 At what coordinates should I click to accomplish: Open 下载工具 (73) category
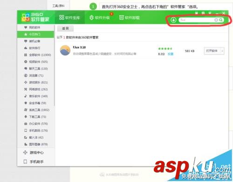coord(35,117)
